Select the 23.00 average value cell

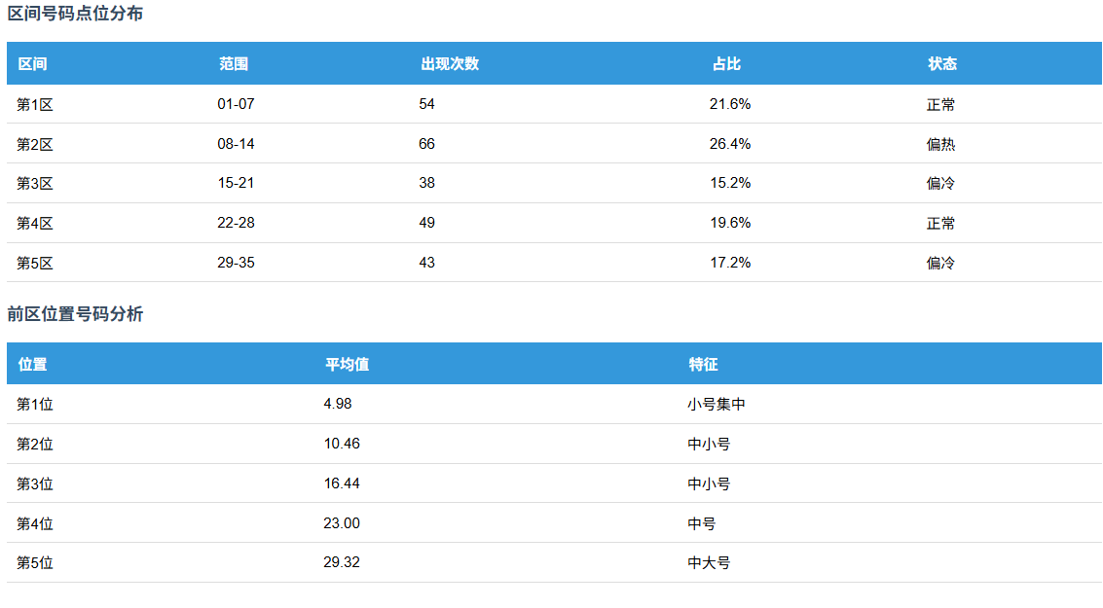click(342, 523)
